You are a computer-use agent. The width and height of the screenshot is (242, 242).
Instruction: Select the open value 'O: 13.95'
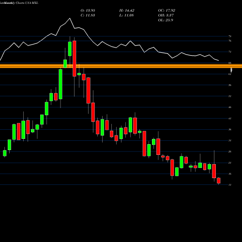(x=88, y=11)
